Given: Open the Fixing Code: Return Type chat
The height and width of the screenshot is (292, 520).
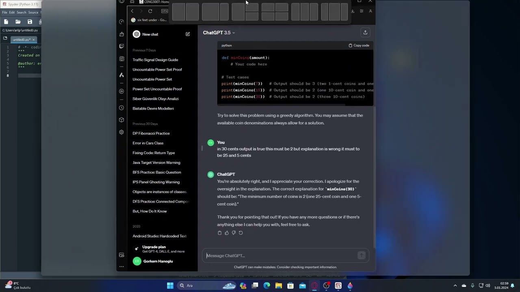Looking at the screenshot, I should click(x=154, y=153).
